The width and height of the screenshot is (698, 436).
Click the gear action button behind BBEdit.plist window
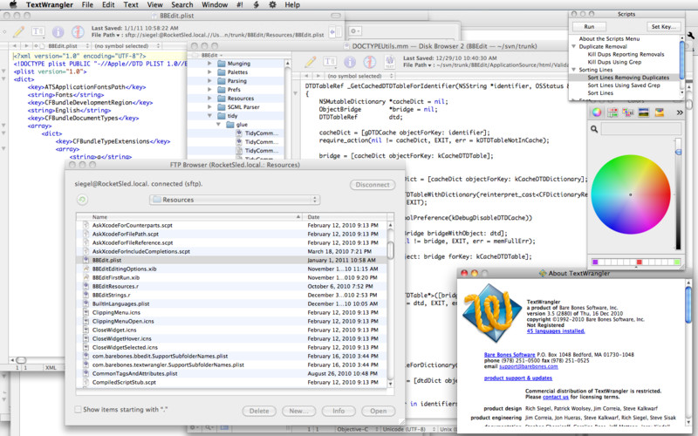coord(355,31)
